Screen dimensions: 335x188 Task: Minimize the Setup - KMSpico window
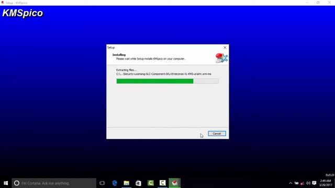click(x=307, y=3)
